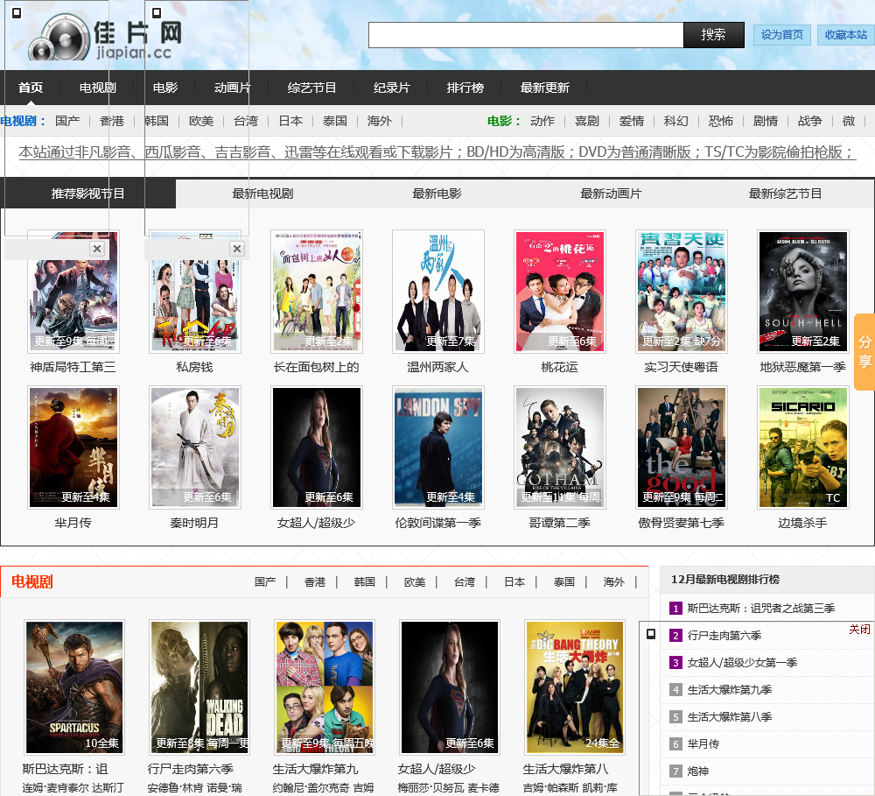Click 泰国 in 电视剧 section filter
Image resolution: width=875 pixels, height=796 pixels.
click(564, 582)
